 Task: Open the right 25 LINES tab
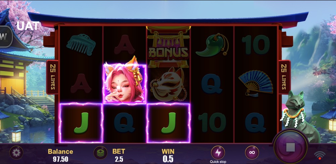284,77
